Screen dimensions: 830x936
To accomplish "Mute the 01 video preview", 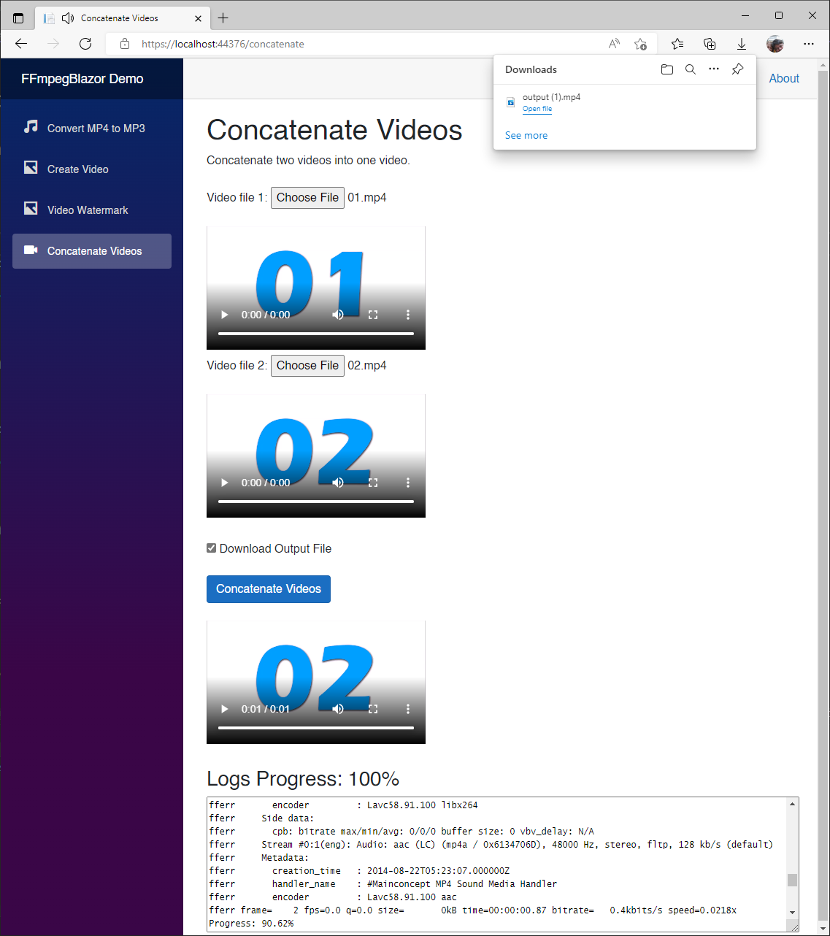I will [338, 315].
